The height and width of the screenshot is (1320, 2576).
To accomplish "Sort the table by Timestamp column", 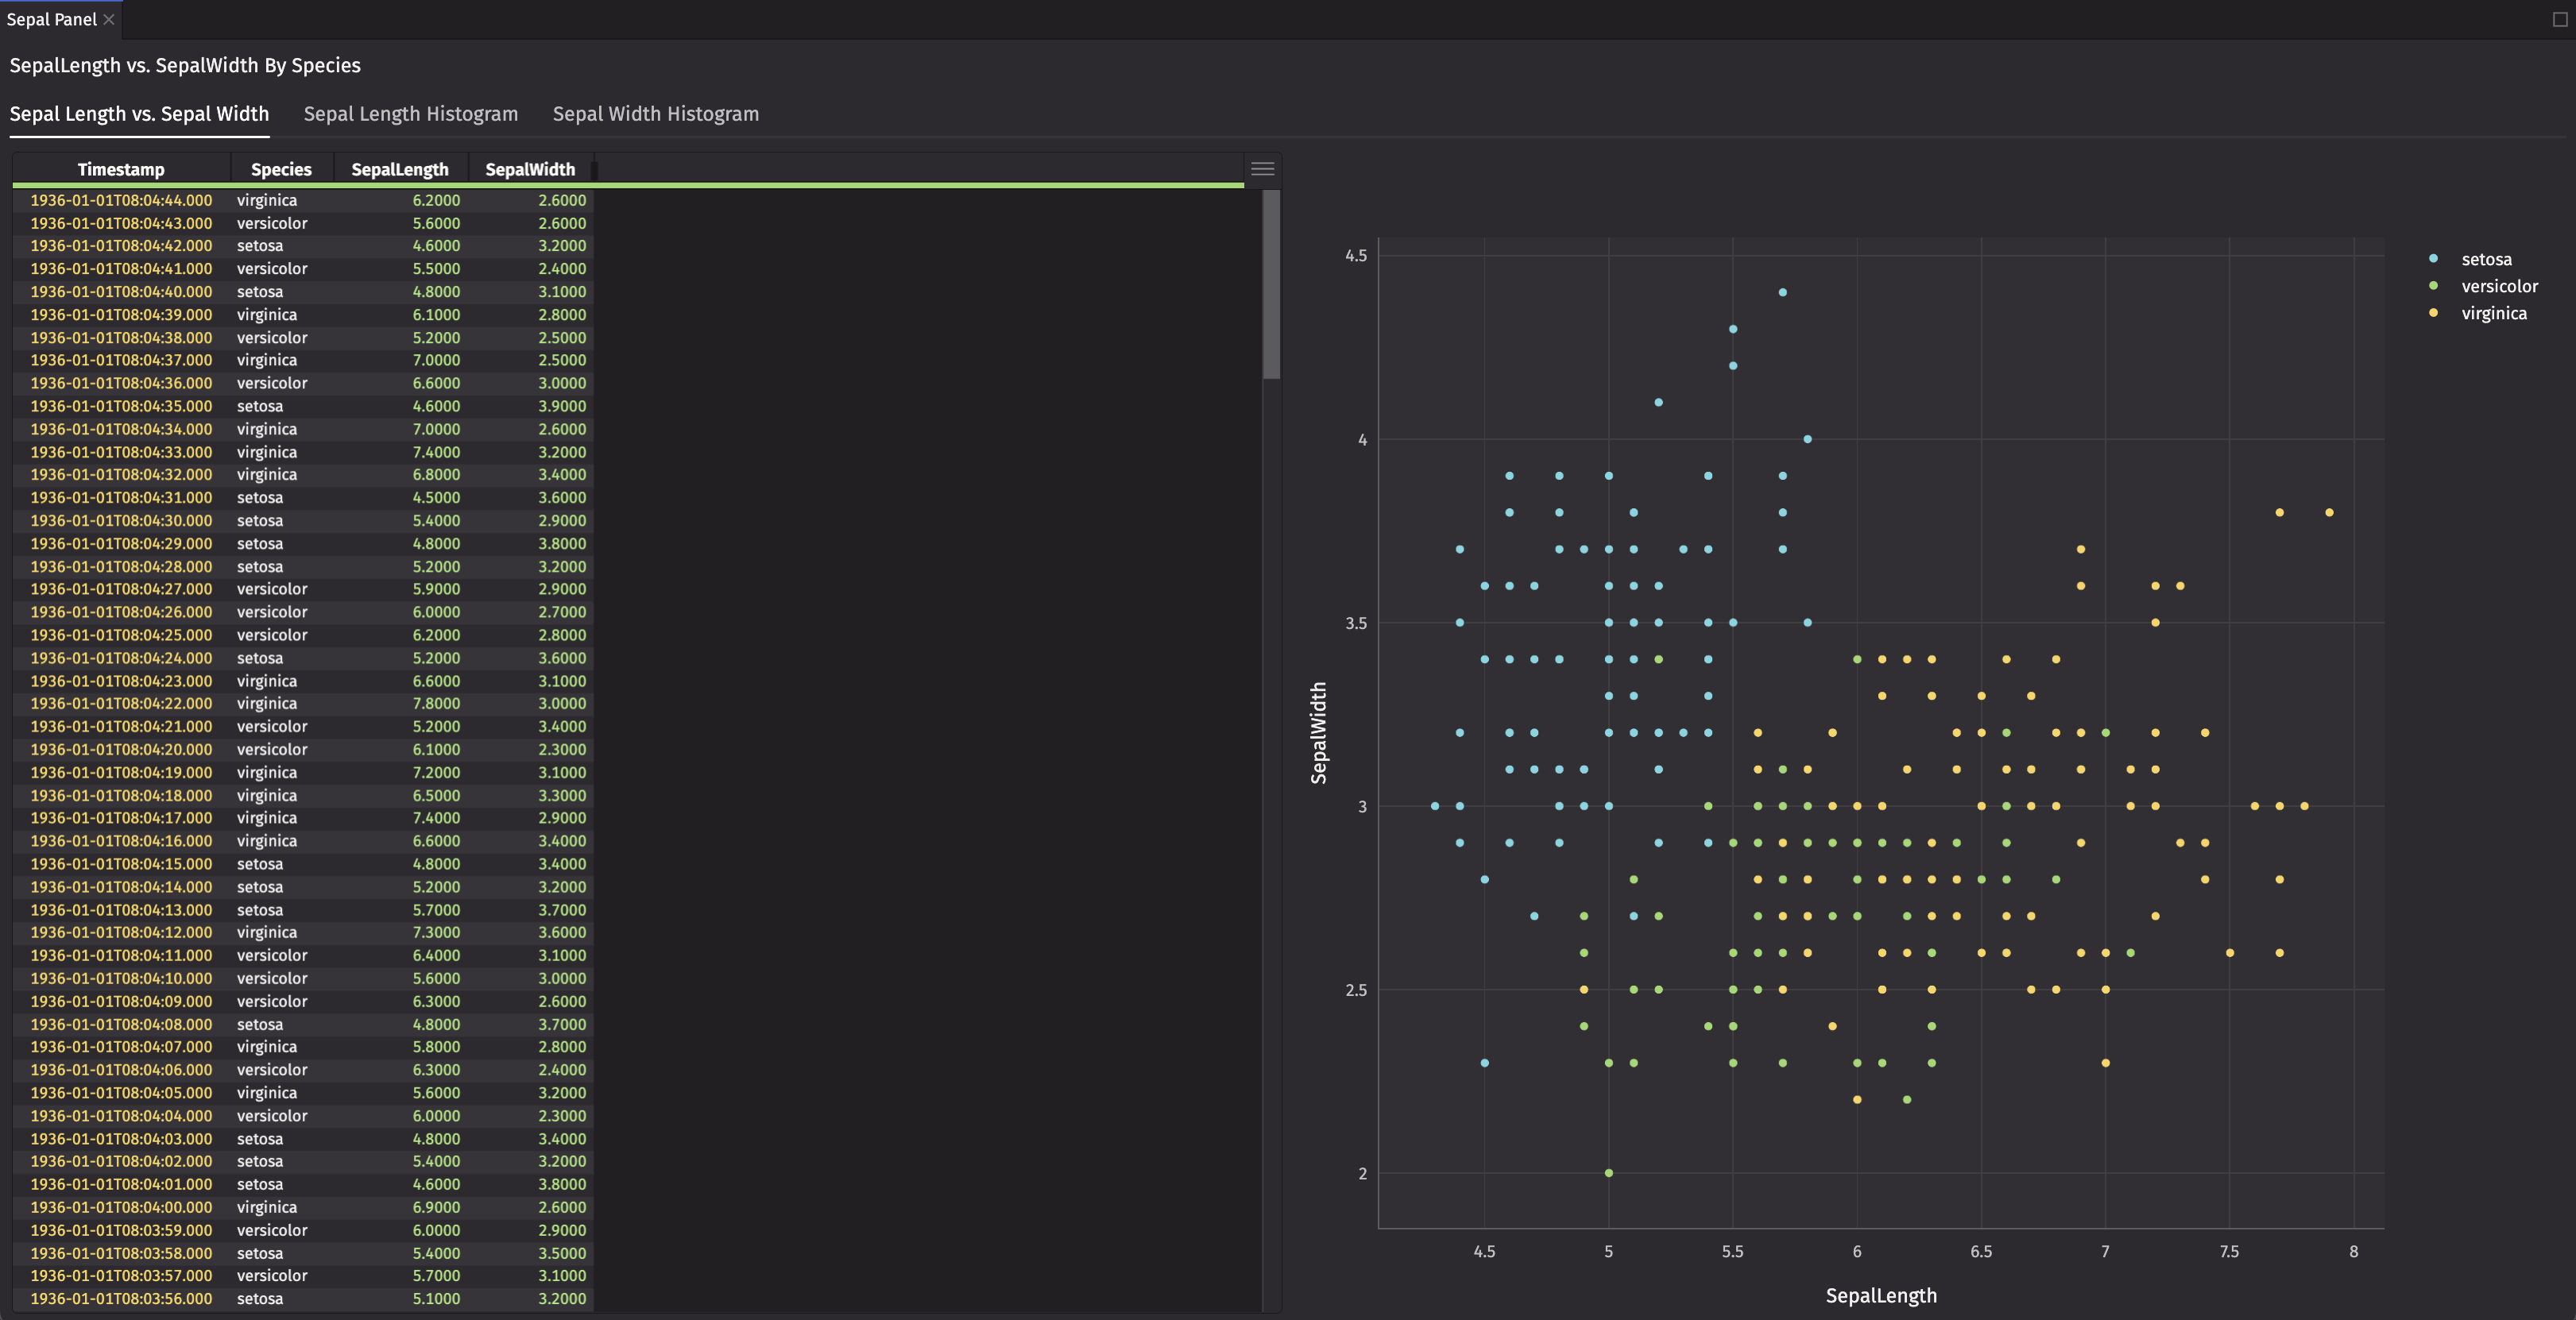I will pyautogui.click(x=120, y=168).
